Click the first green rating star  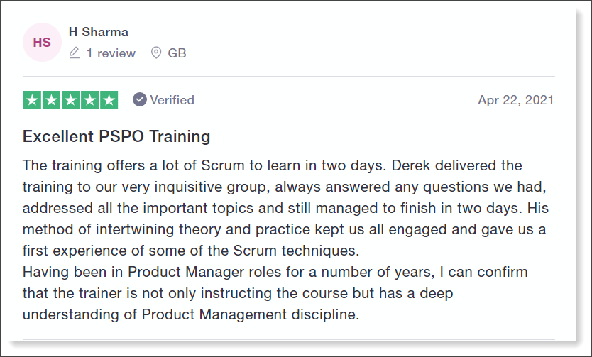[32, 100]
